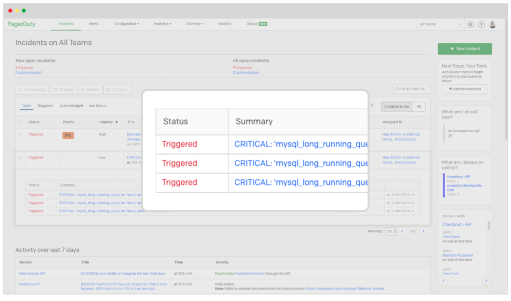Open Greg Delgado in Low urgency row
This screenshot has width=511, height=301.
click(x=405, y=162)
